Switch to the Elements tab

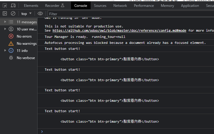click(x=31, y=6)
